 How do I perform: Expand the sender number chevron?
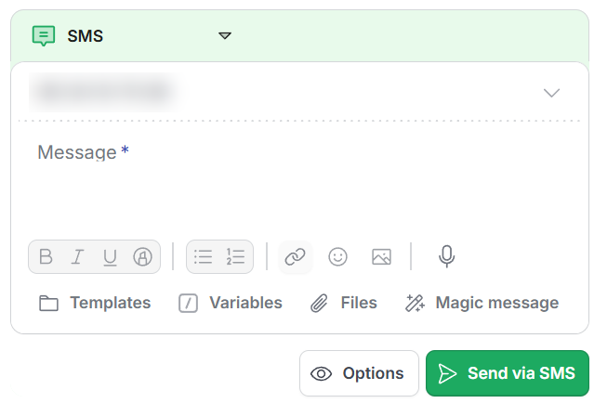coord(551,92)
